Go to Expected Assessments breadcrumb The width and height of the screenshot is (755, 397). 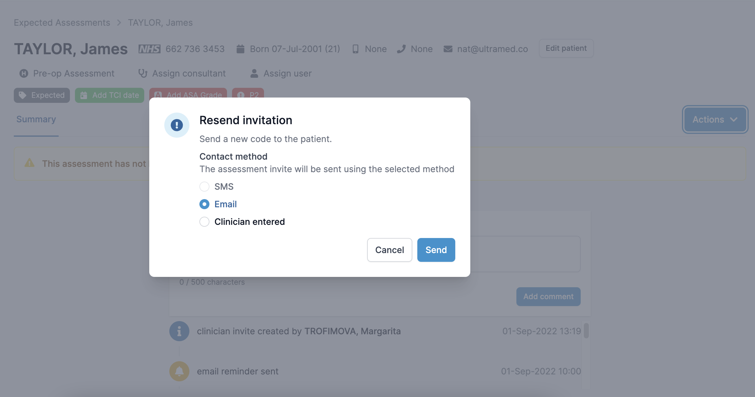click(62, 23)
